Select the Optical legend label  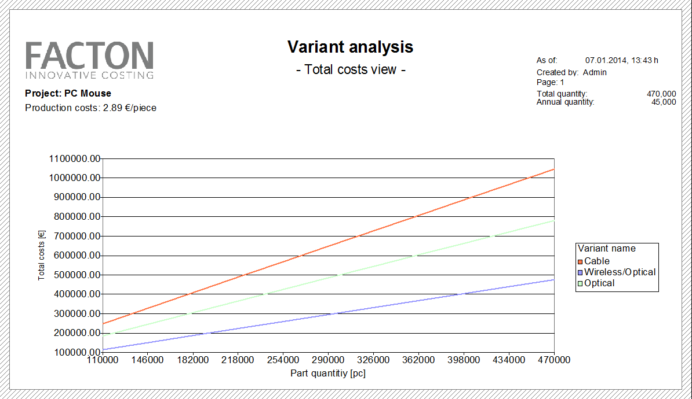coord(599,283)
